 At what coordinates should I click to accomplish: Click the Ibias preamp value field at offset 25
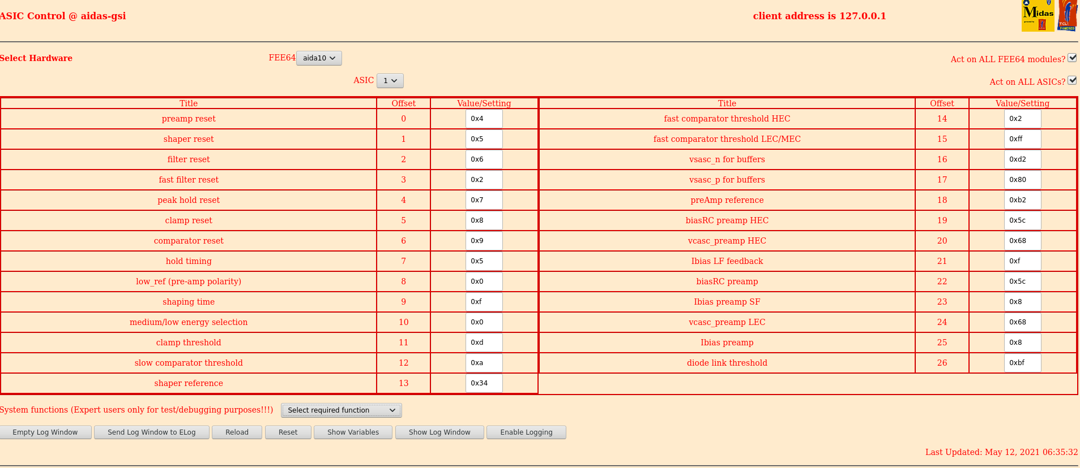click(1023, 343)
